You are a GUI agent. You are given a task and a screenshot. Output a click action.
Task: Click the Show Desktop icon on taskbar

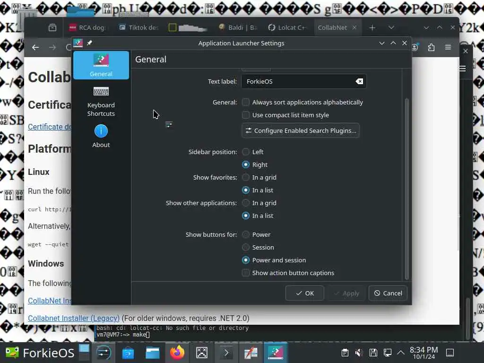tap(450, 353)
